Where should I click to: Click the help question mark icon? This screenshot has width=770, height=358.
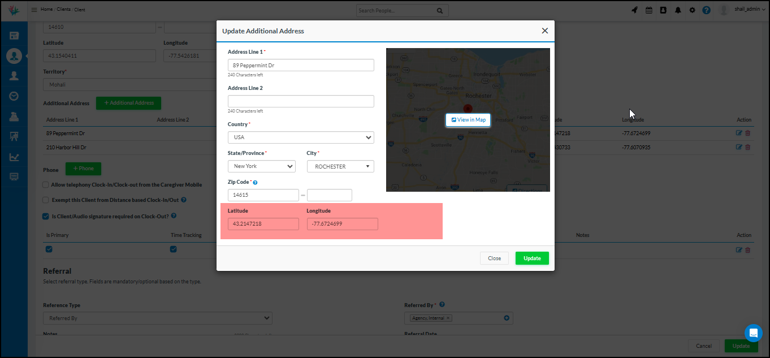tap(706, 10)
